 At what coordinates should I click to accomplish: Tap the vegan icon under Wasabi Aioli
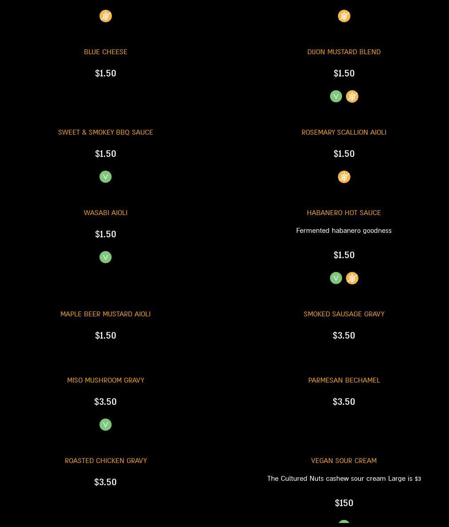coord(105,257)
